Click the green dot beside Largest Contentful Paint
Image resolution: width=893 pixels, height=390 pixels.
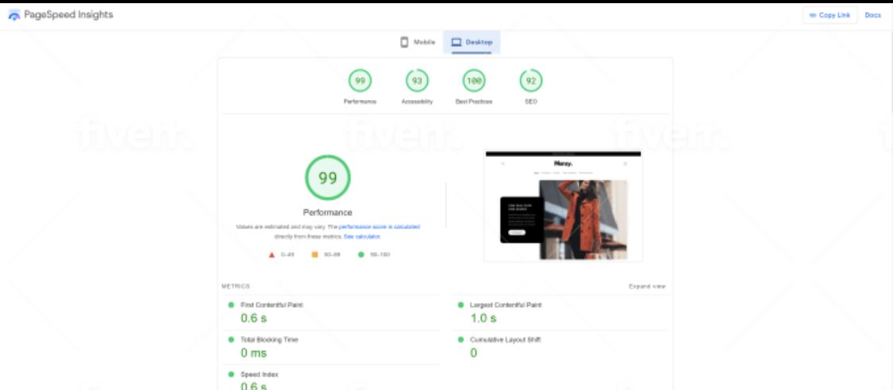pos(460,305)
